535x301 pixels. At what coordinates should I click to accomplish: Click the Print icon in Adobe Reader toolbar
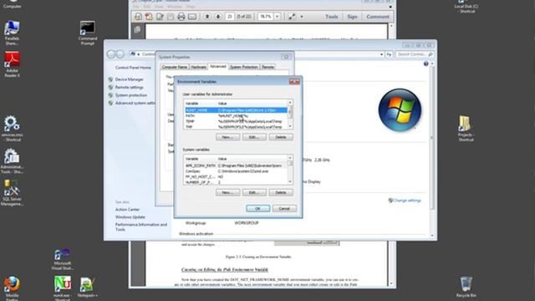(181, 17)
